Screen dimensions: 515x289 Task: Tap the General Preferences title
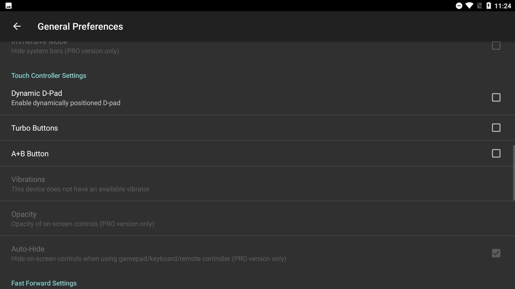(80, 26)
